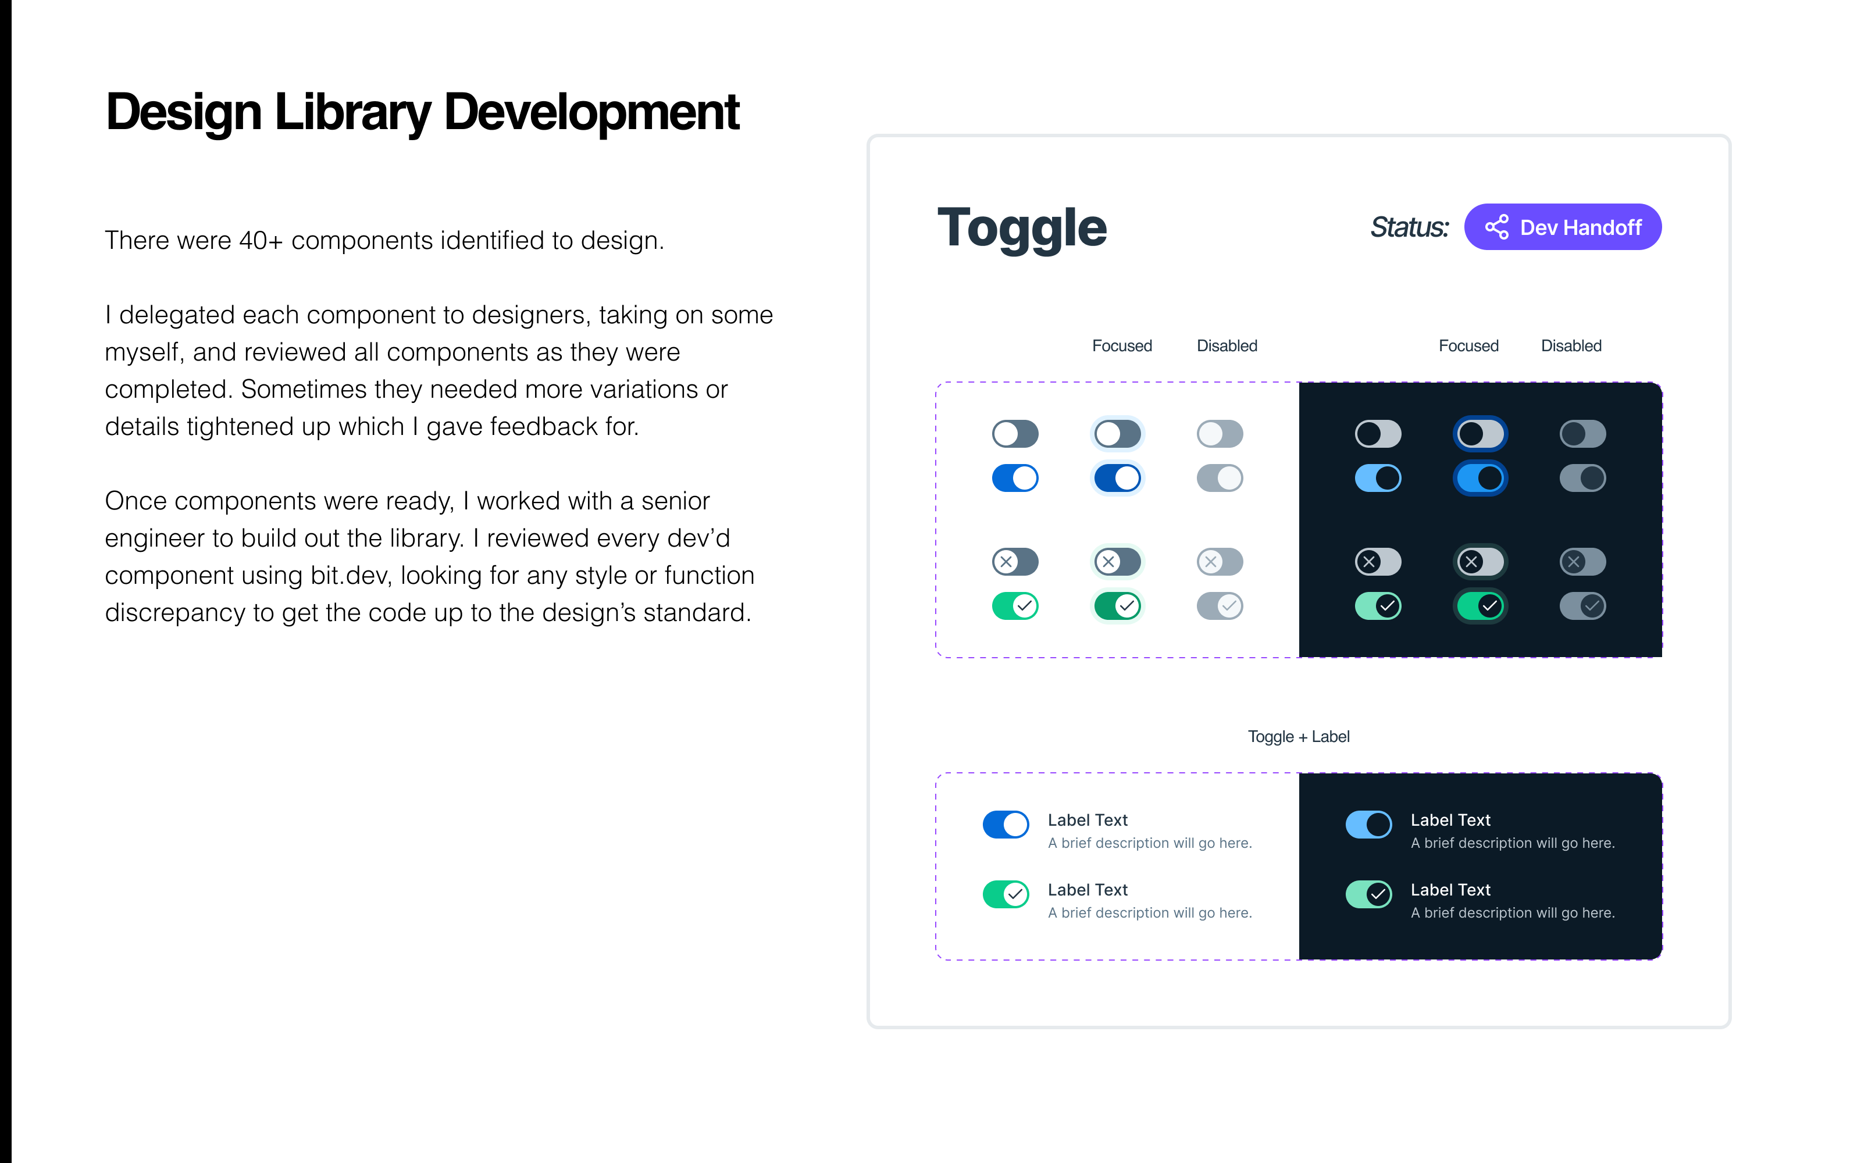Toggle the light default blue on switch

click(x=1015, y=477)
